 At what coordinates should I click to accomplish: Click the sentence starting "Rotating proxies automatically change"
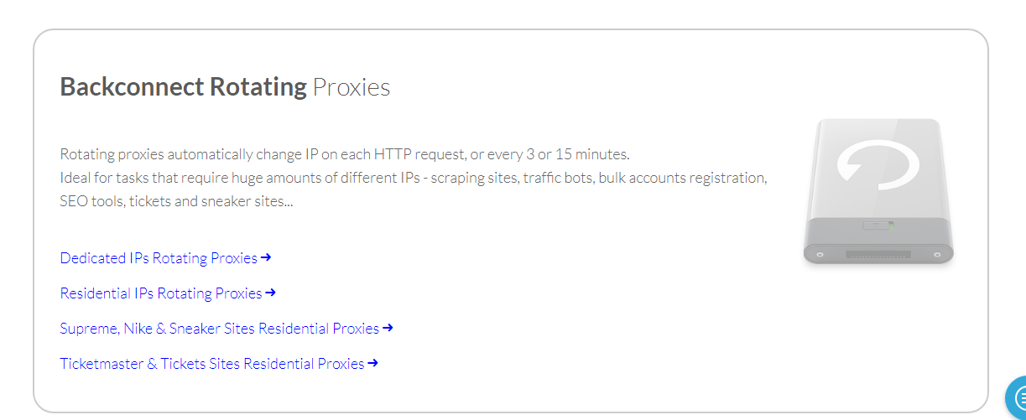pos(344,154)
